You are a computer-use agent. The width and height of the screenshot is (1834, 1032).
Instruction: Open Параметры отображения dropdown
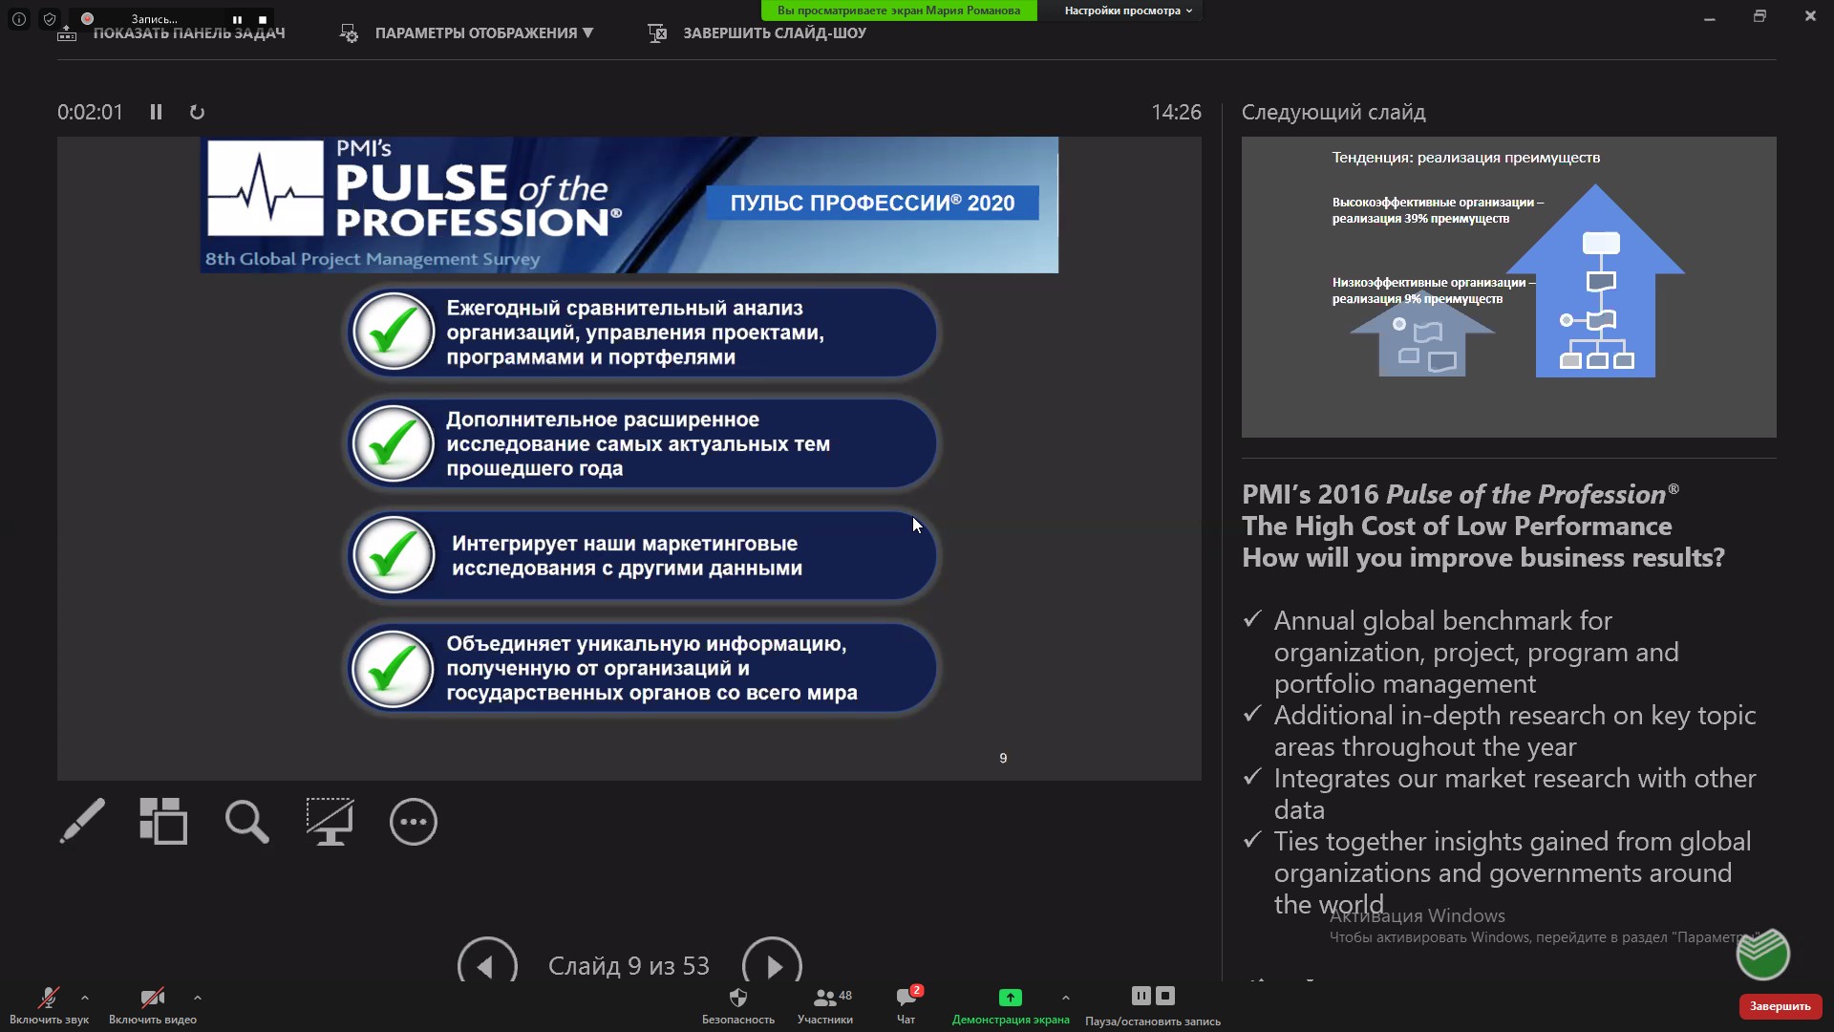point(467,33)
